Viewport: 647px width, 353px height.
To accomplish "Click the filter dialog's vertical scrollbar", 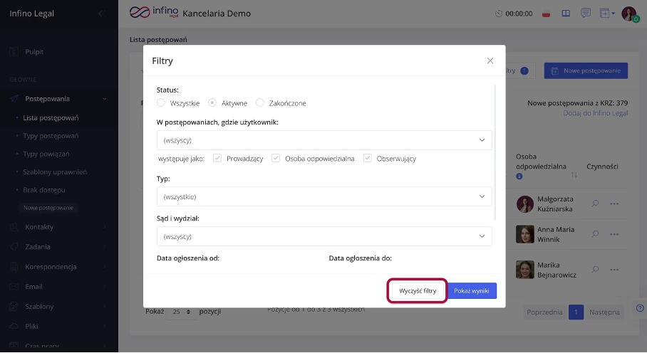I will (495, 152).
